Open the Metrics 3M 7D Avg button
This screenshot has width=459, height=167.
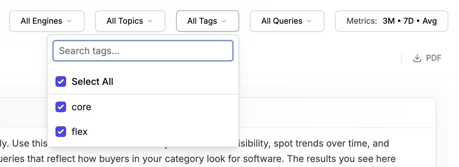(392, 21)
